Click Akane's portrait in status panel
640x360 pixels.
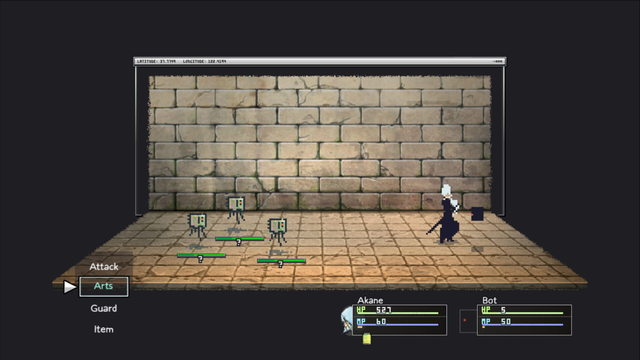pyautogui.click(x=347, y=320)
